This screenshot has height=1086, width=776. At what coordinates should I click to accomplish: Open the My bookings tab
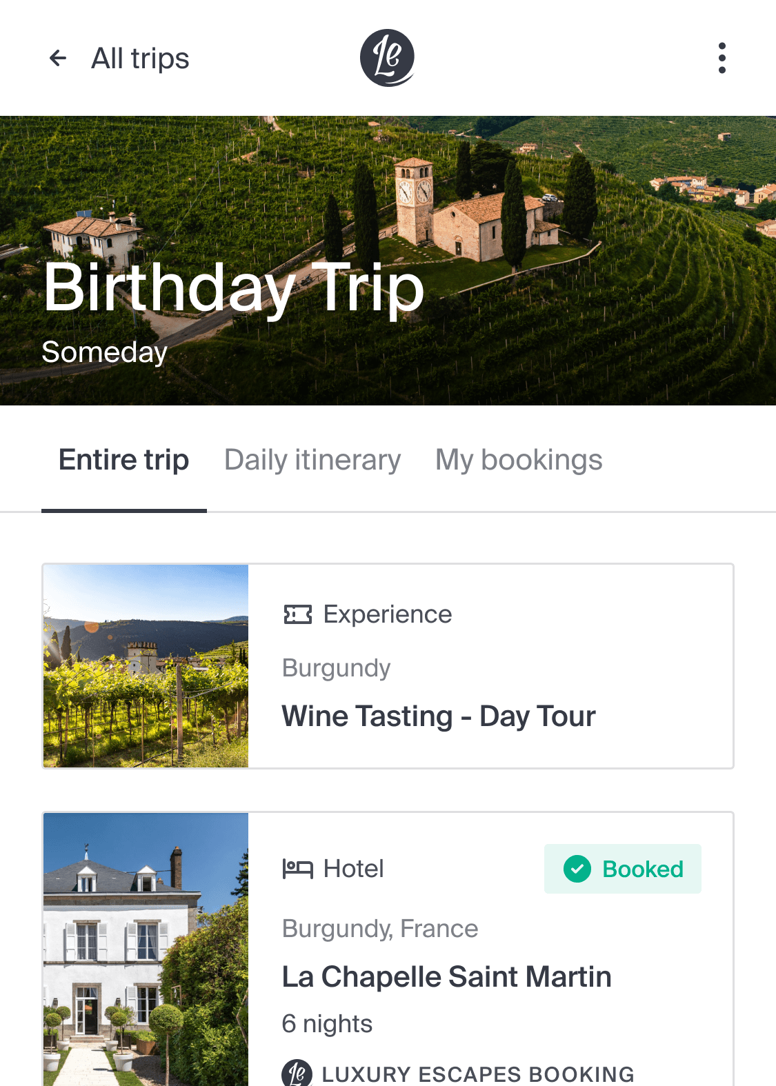(519, 460)
